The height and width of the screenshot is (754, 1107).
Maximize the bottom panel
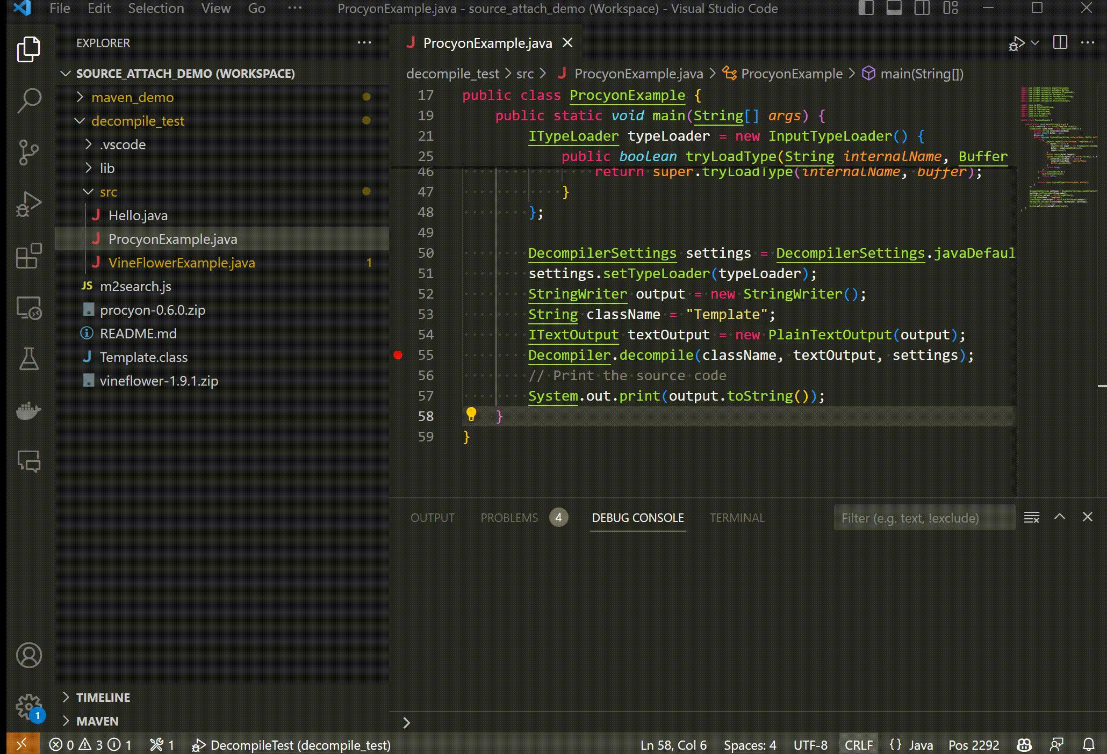point(1060,518)
